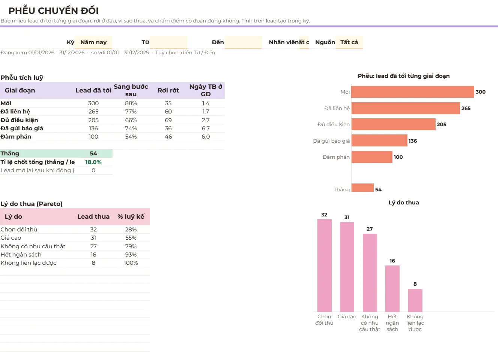Image resolution: width=499 pixels, height=352 pixels.
Task: Click the Không có nhu cầu thật row
Action: click(75, 246)
